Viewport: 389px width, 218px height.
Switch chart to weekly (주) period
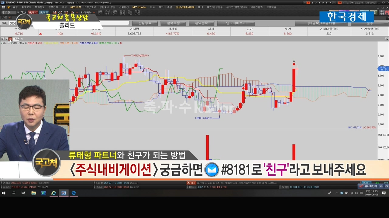click(6, 39)
